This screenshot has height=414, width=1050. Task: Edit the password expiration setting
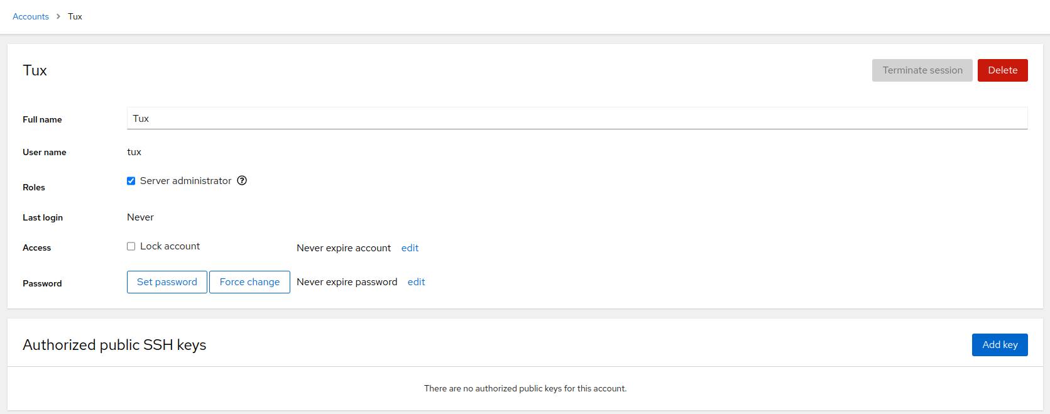click(416, 282)
